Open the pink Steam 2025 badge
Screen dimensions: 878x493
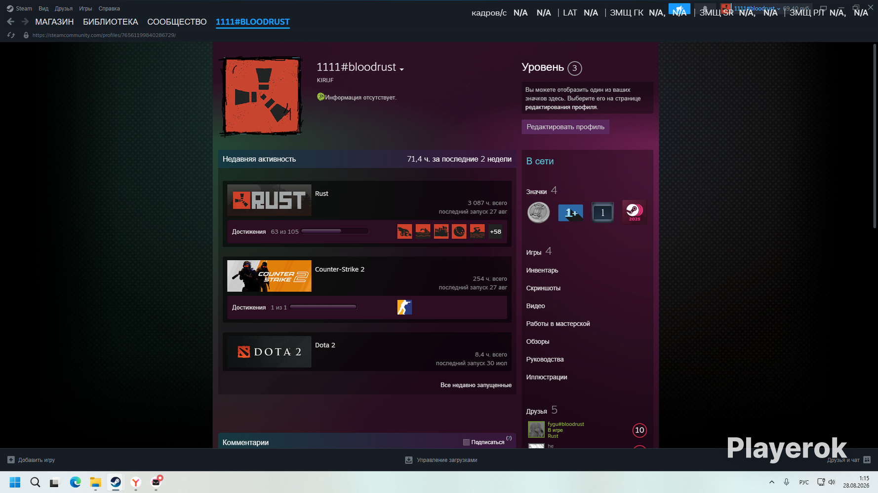coord(634,211)
